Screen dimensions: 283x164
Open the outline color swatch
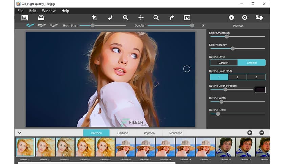click(x=260, y=90)
